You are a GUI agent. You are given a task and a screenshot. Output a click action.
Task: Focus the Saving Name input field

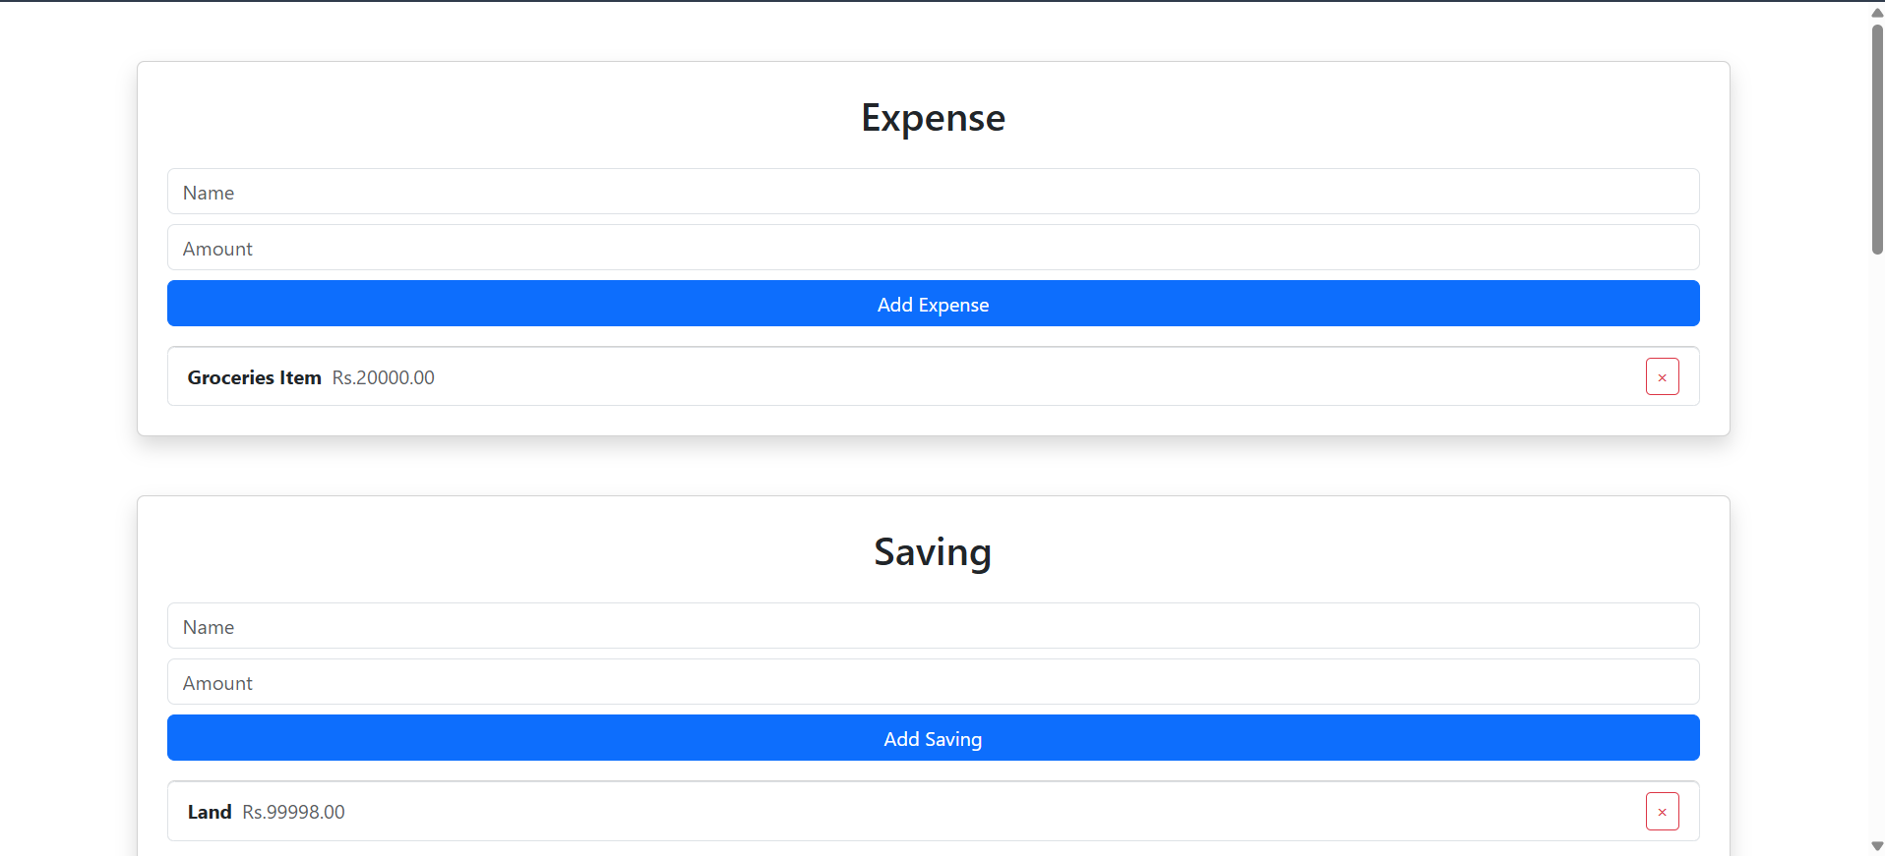click(x=933, y=626)
